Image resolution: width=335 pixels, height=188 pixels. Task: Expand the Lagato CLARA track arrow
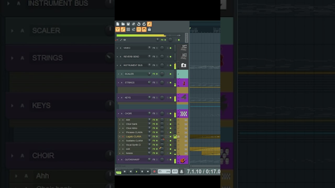(120, 137)
